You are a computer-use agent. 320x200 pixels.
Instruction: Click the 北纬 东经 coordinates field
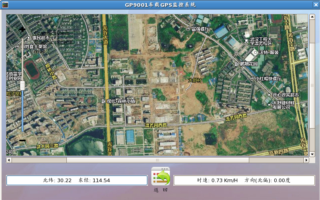tap(77, 180)
